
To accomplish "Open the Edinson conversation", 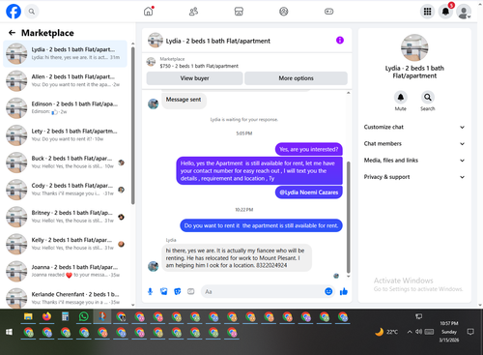I will (x=65, y=107).
